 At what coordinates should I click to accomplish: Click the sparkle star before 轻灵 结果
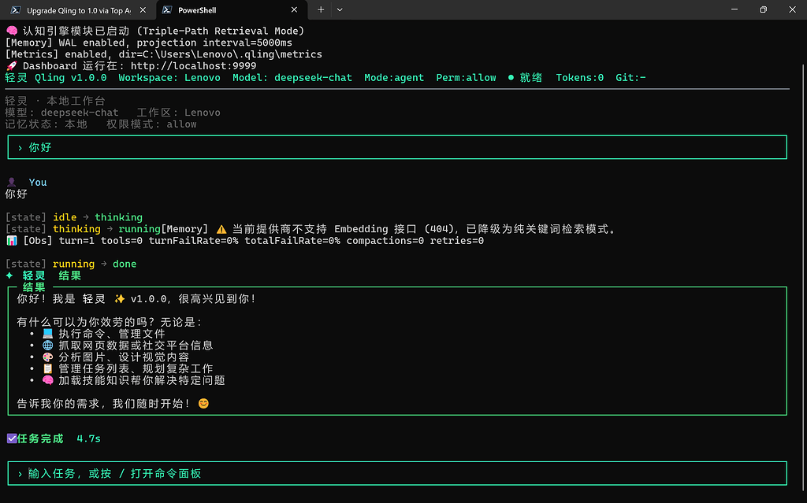tap(9, 276)
